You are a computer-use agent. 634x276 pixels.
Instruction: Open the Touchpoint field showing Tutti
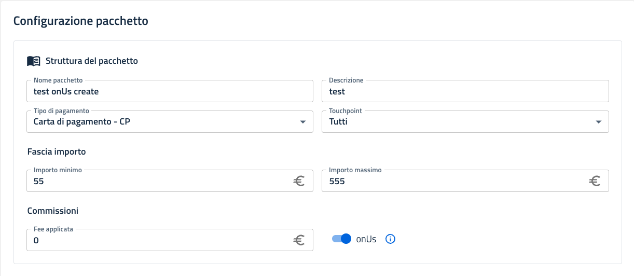tap(457, 122)
